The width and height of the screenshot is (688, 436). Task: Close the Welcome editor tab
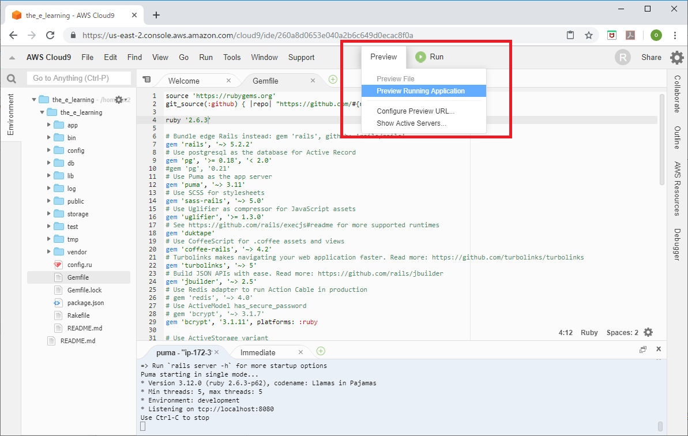click(x=228, y=81)
